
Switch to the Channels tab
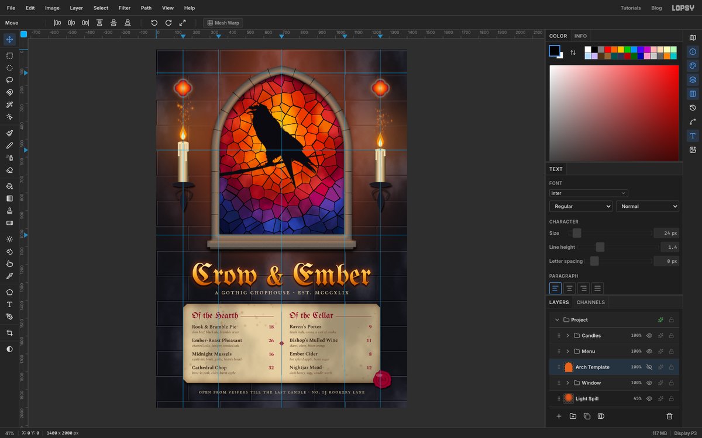pos(591,303)
